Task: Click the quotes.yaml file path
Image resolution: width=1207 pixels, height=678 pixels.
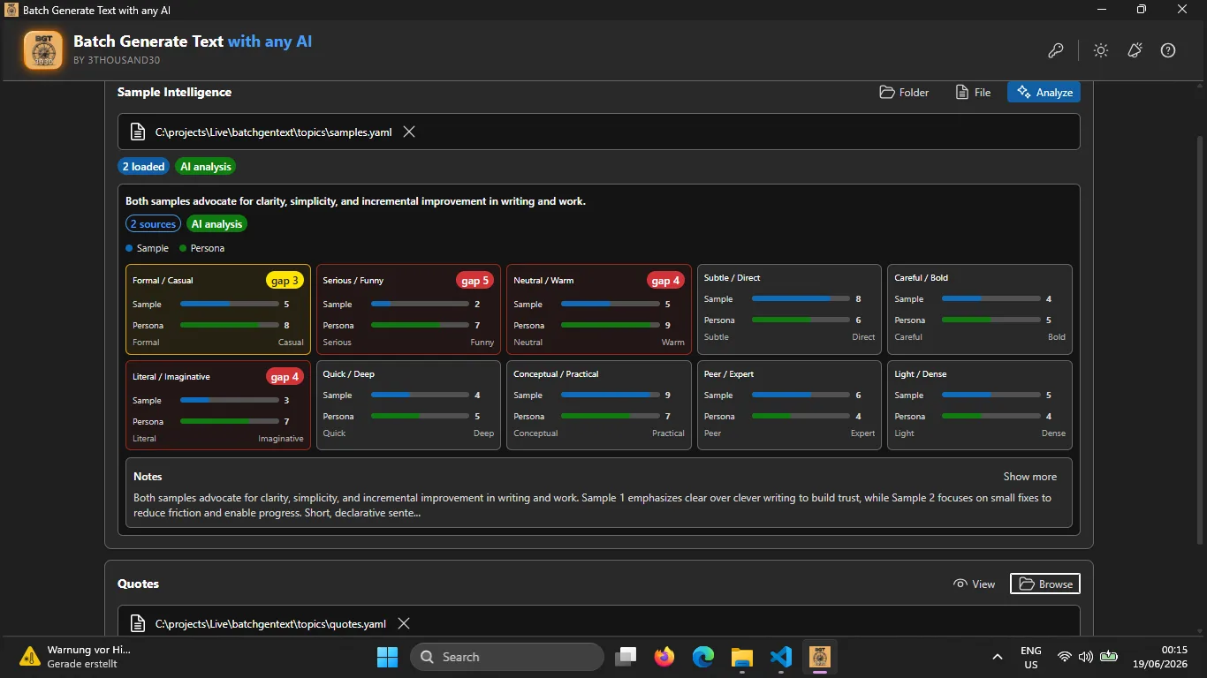Action: point(270,623)
